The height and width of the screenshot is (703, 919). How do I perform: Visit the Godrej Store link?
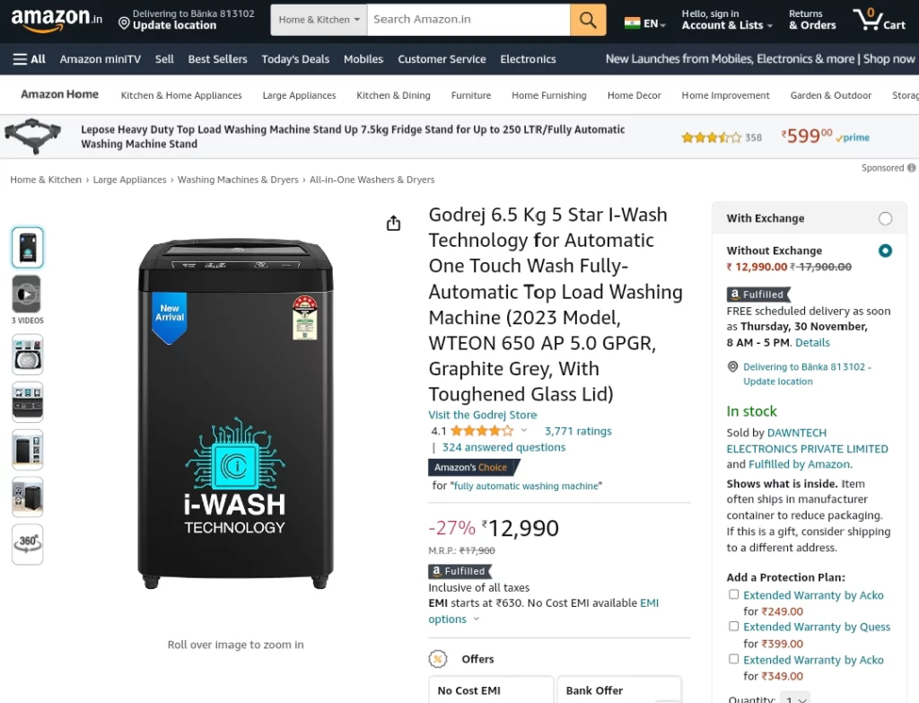pos(482,415)
